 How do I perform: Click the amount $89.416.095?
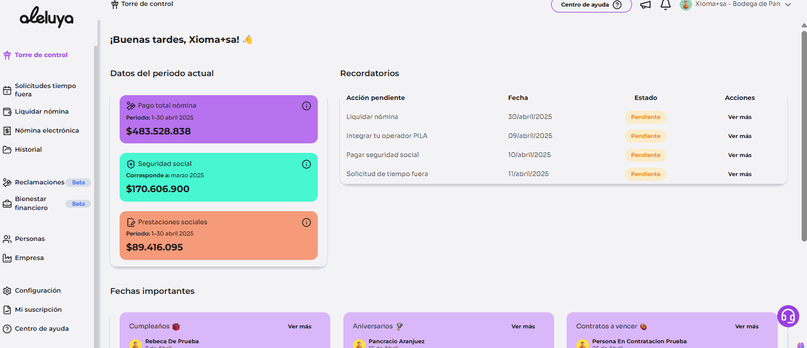pos(155,247)
